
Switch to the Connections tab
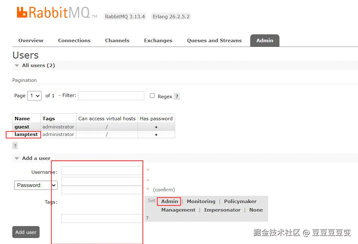coord(74,41)
